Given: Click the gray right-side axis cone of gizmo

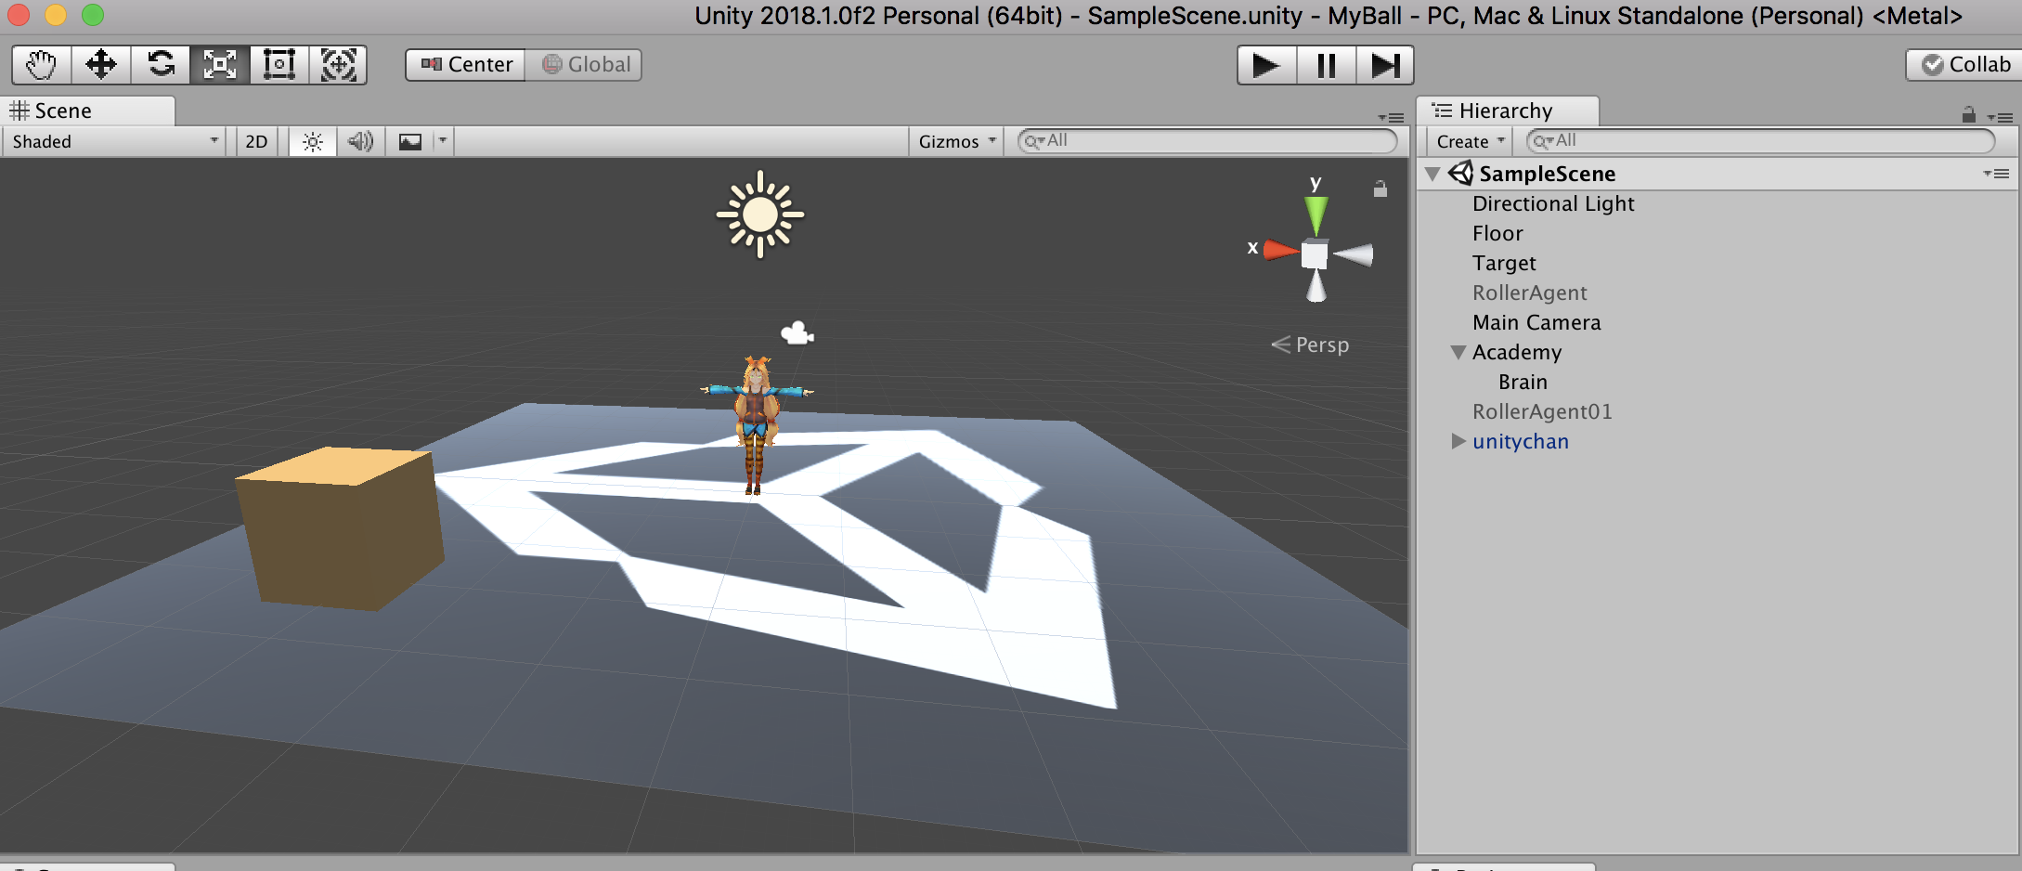Looking at the screenshot, I should [x=1354, y=253].
